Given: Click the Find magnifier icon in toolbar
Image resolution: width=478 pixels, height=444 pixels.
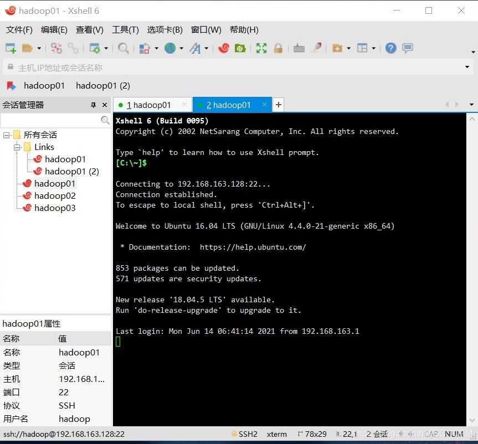Looking at the screenshot, I should click(x=124, y=48).
